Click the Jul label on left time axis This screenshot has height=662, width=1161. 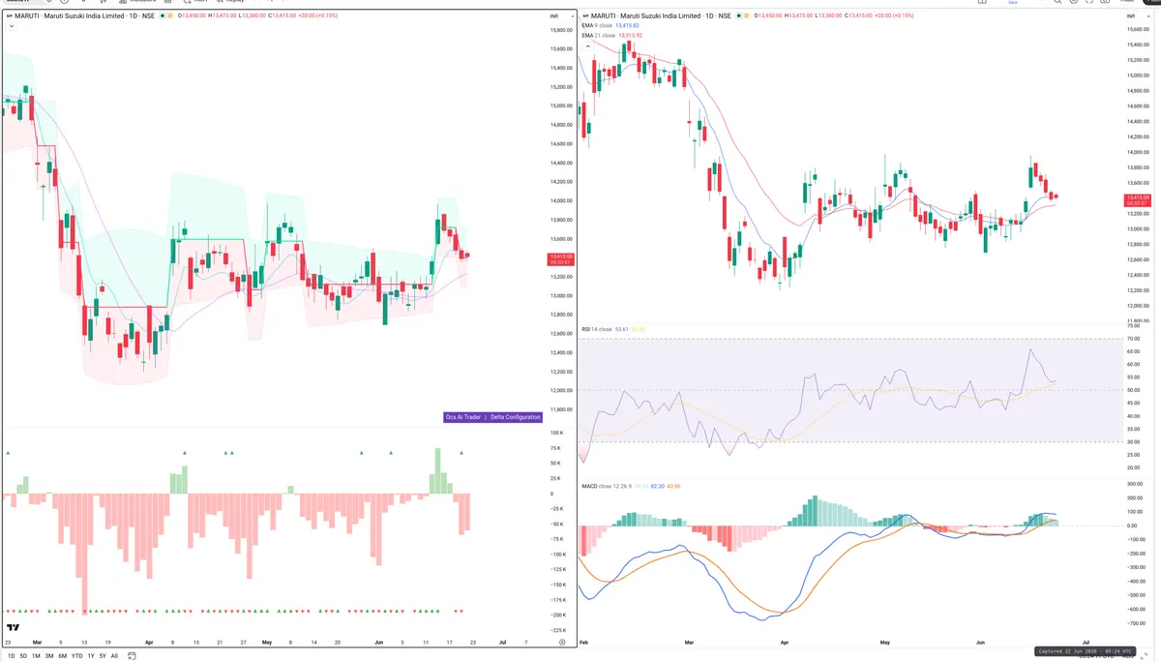(x=501, y=642)
